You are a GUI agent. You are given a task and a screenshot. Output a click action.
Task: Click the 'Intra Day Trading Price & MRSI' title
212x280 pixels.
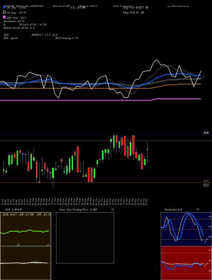[86, 210]
